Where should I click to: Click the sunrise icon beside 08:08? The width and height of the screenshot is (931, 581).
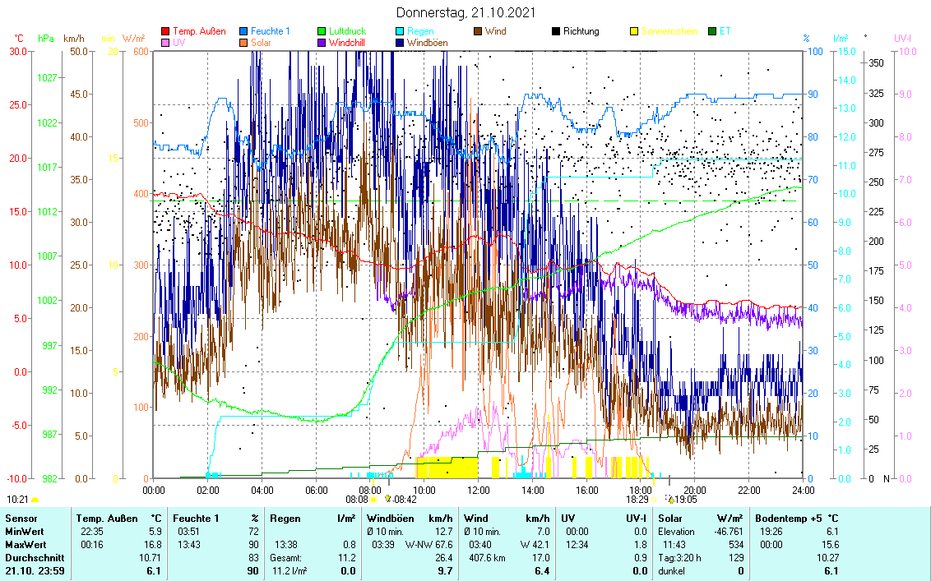point(373,500)
